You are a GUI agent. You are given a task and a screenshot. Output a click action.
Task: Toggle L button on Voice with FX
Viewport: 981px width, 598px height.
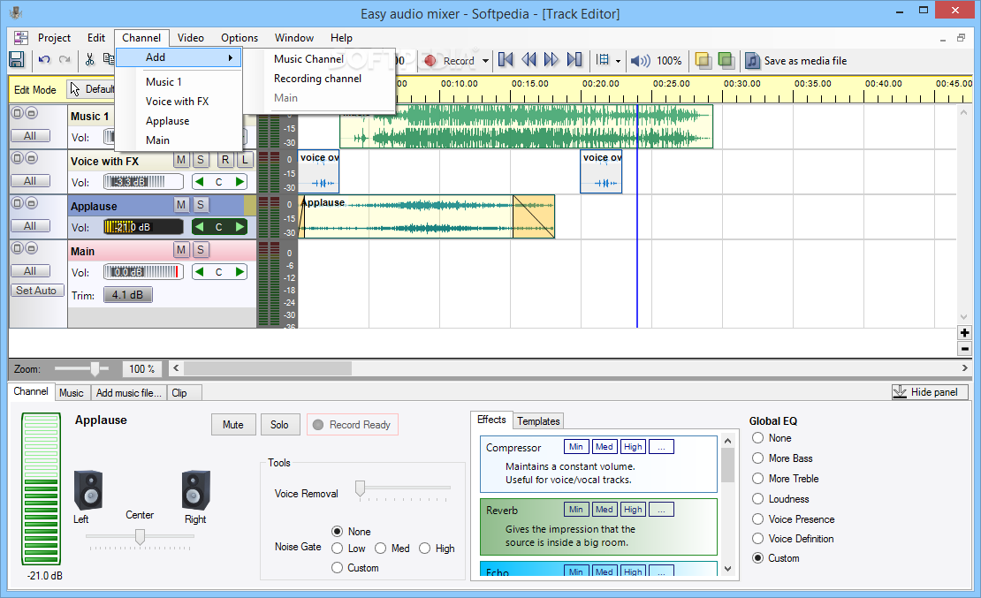(245, 160)
